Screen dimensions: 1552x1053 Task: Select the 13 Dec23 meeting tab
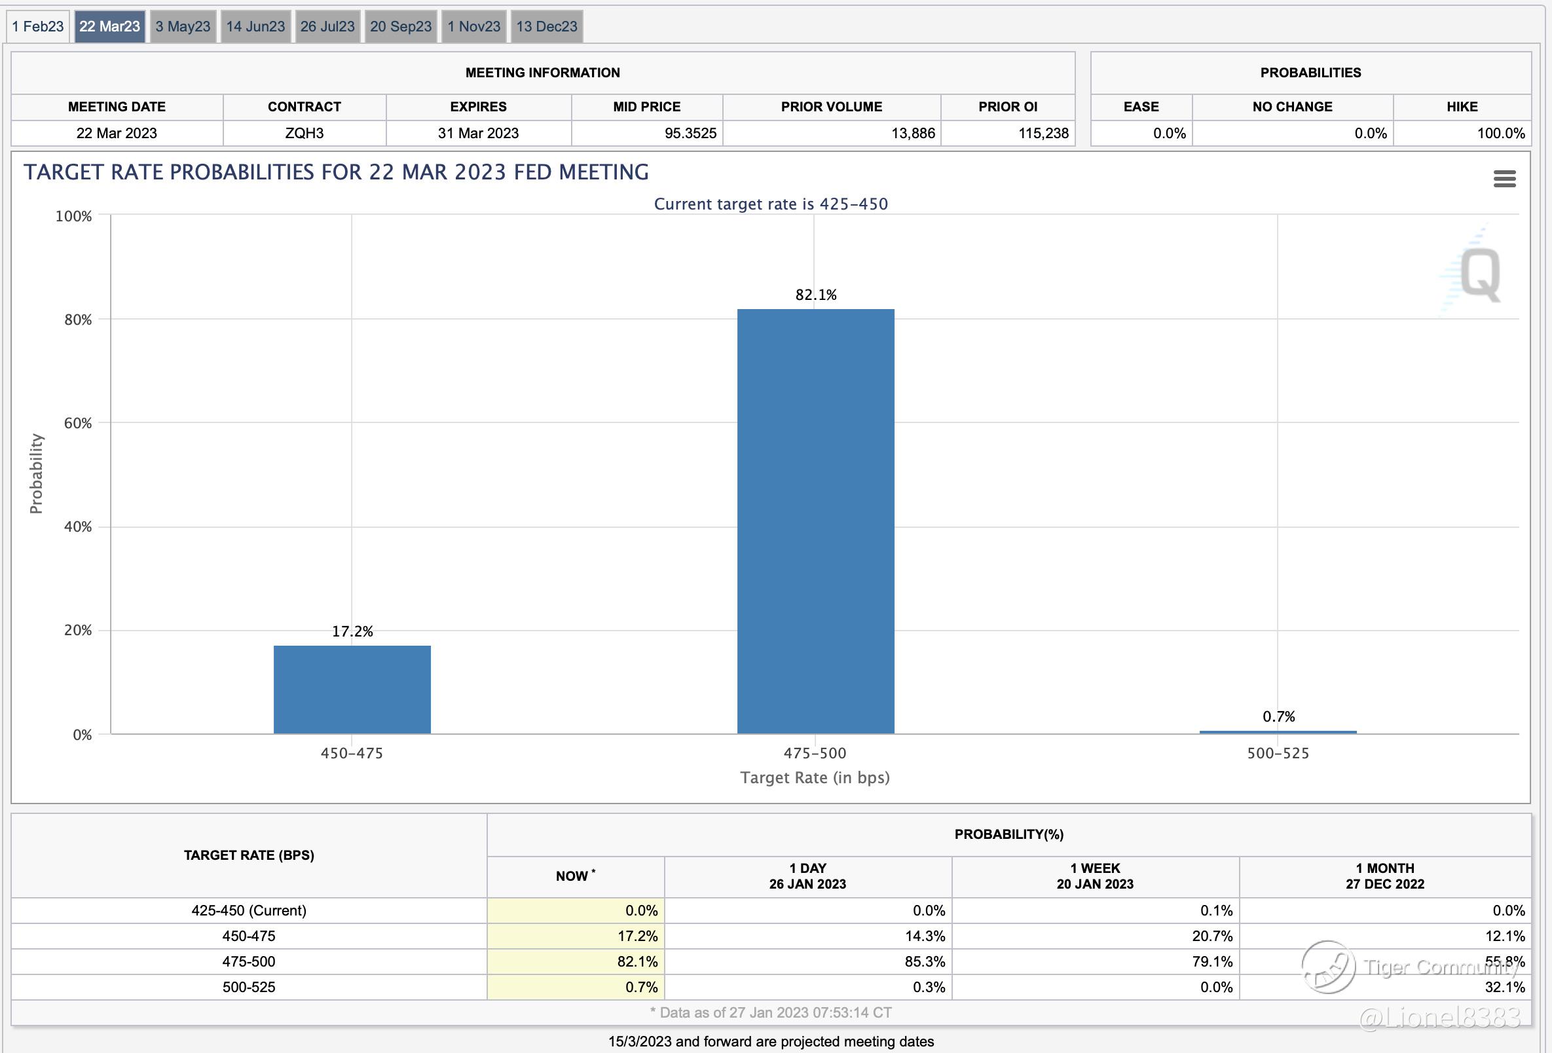pos(546,27)
